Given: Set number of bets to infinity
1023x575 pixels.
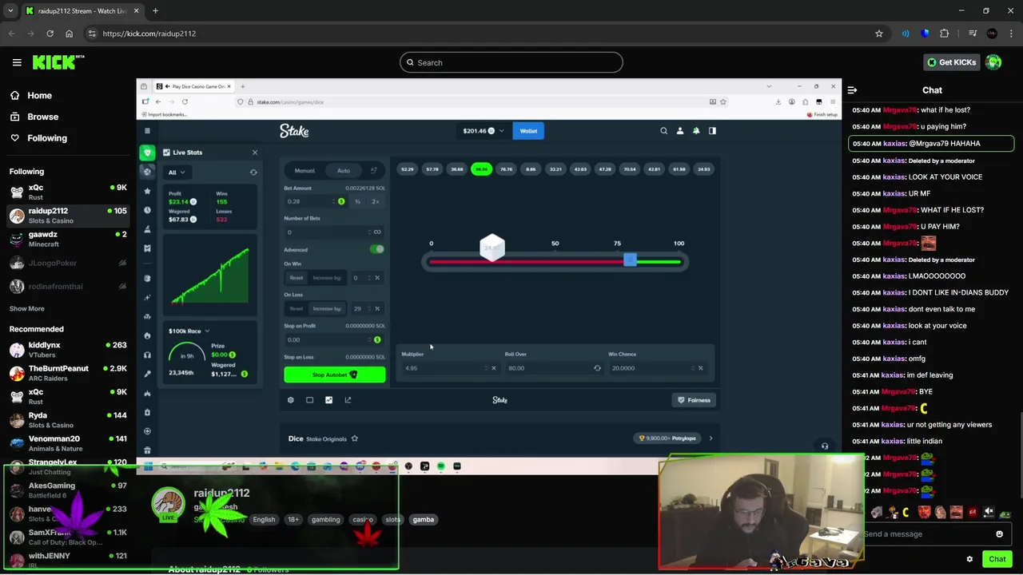Looking at the screenshot, I should [377, 232].
